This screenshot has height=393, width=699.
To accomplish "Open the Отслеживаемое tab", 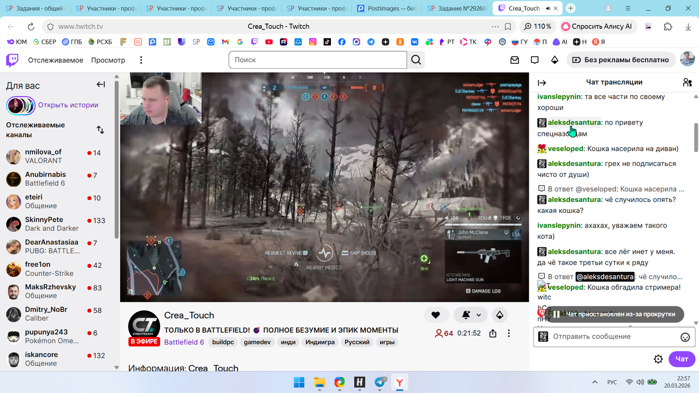I will click(56, 60).
